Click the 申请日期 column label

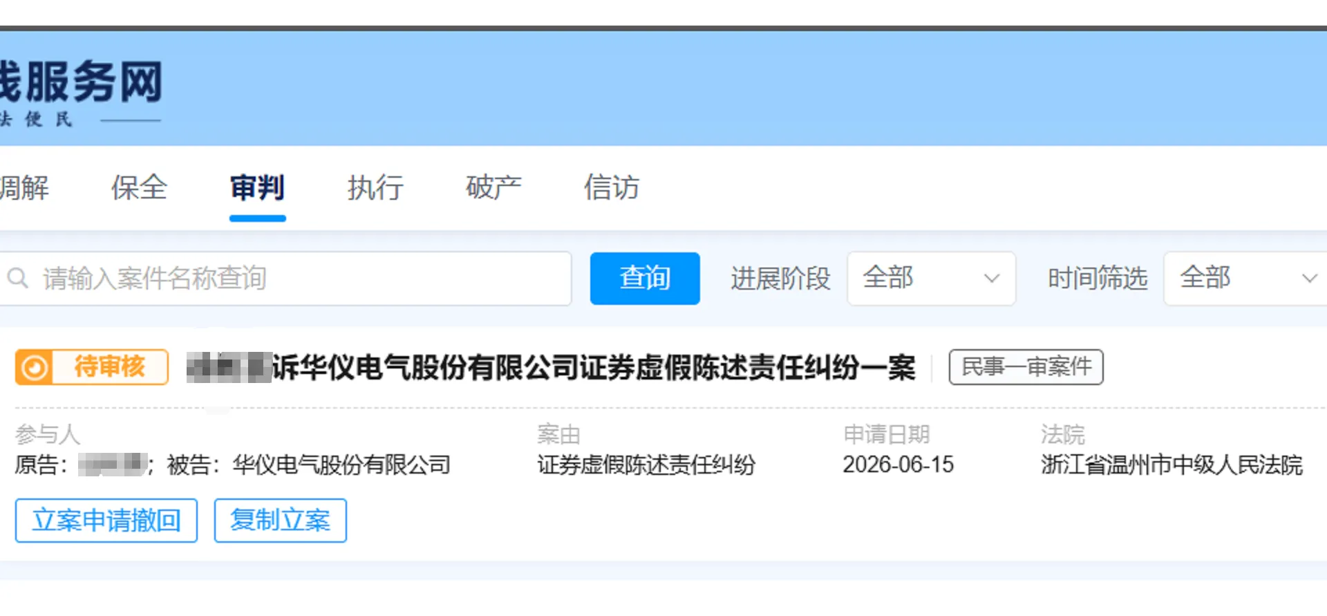point(887,434)
